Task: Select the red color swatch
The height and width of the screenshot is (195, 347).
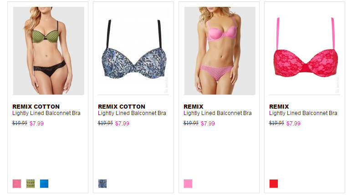Action: 274,184
